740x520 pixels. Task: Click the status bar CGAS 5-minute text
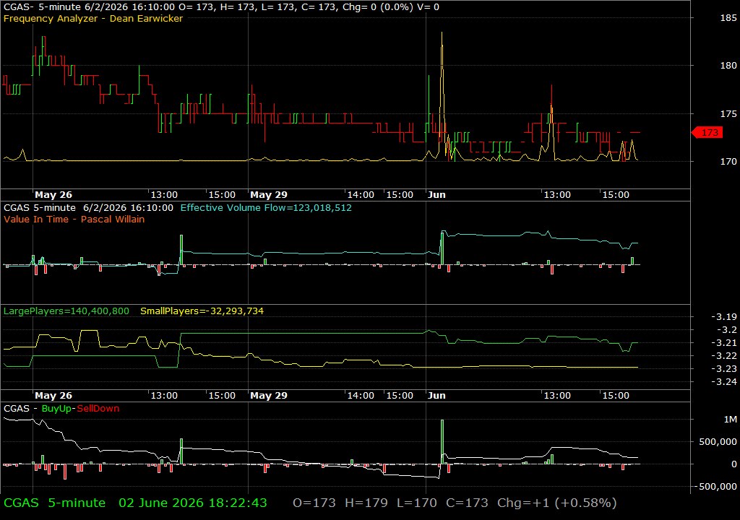click(x=54, y=503)
